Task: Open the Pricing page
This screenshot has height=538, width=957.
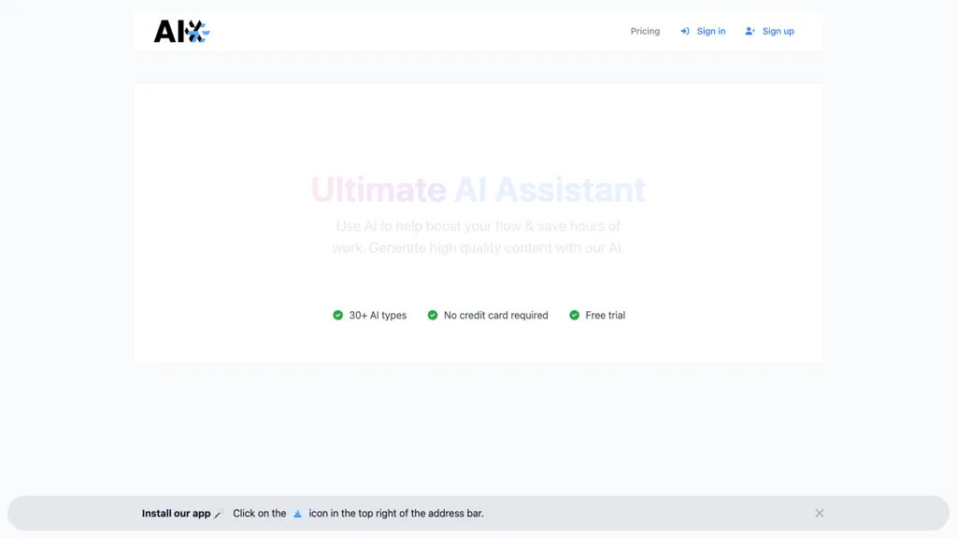Action: (x=645, y=31)
